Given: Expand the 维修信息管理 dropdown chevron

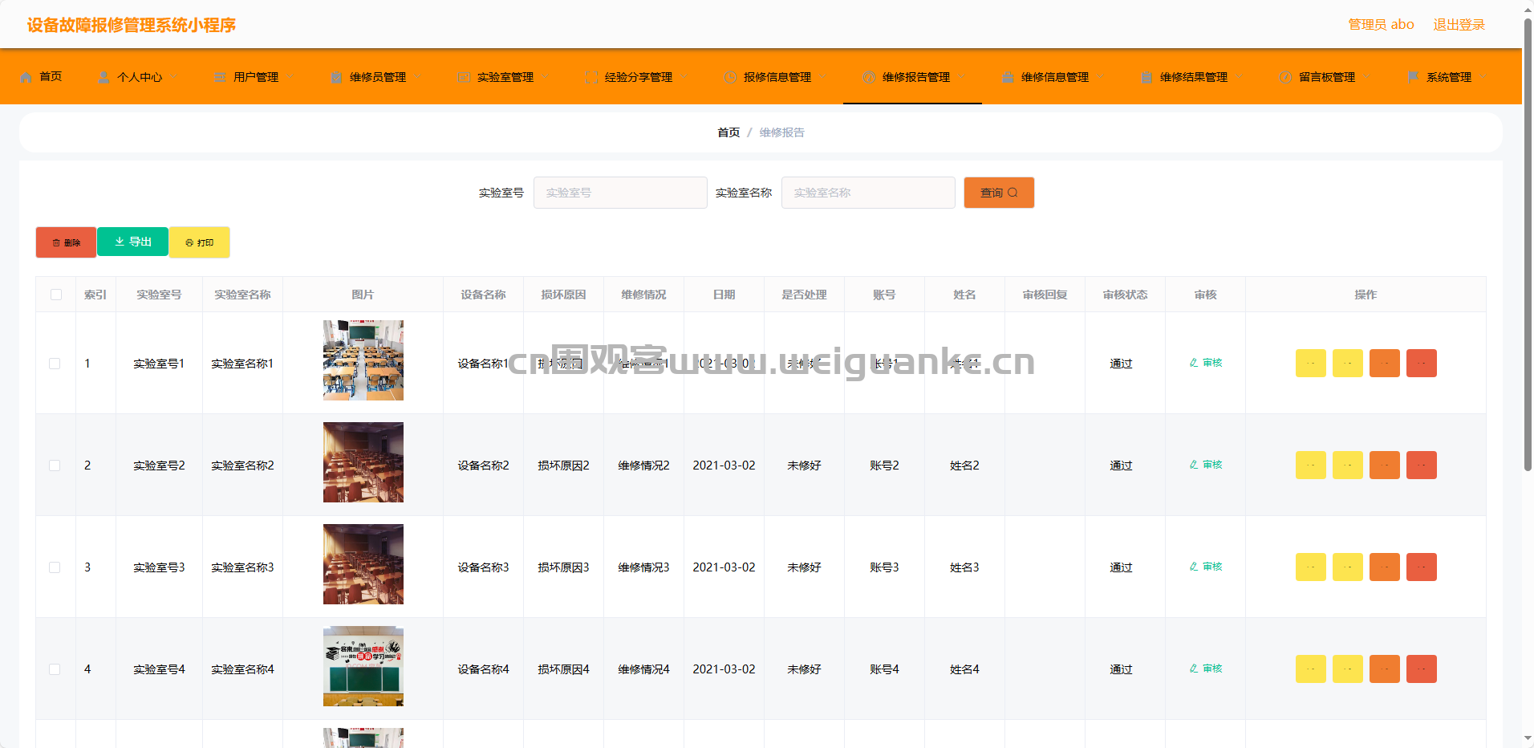Looking at the screenshot, I should pyautogui.click(x=1100, y=77).
